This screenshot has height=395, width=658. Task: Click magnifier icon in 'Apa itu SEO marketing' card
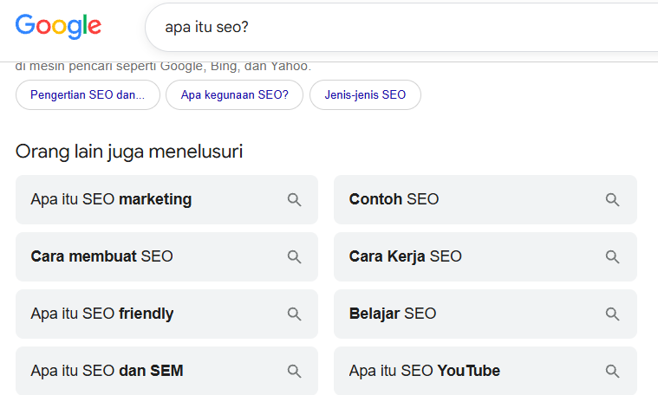294,199
